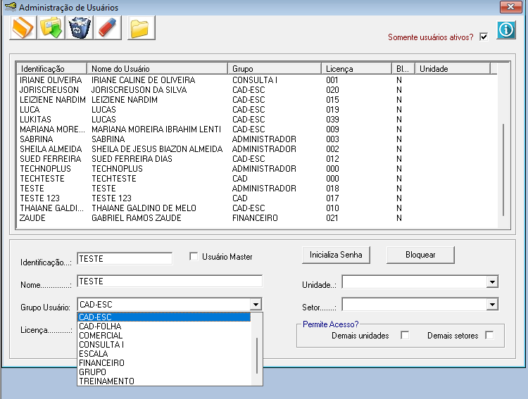
Task: Expand the Unidade dropdown
Action: [492, 281]
